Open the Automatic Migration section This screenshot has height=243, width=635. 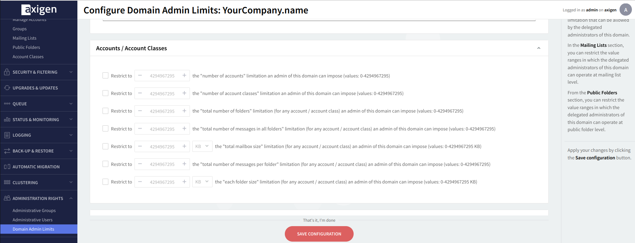click(x=36, y=167)
